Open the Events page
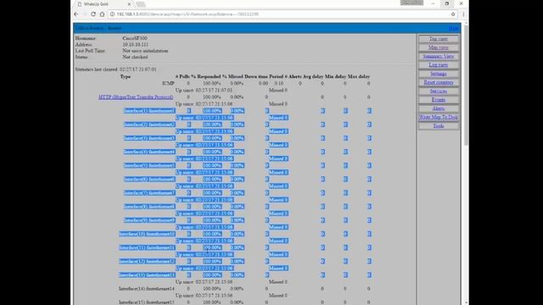543x305 pixels. click(x=439, y=100)
